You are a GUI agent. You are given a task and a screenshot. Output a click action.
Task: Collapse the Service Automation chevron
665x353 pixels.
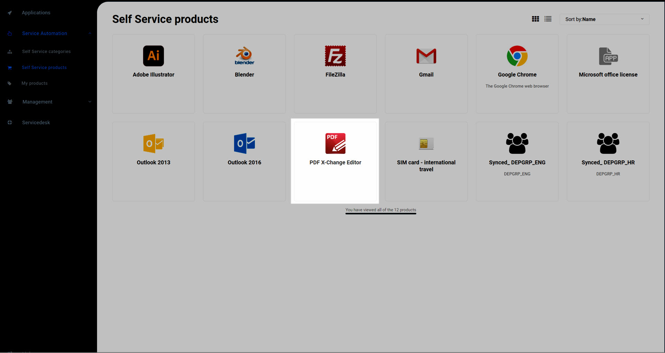click(90, 34)
